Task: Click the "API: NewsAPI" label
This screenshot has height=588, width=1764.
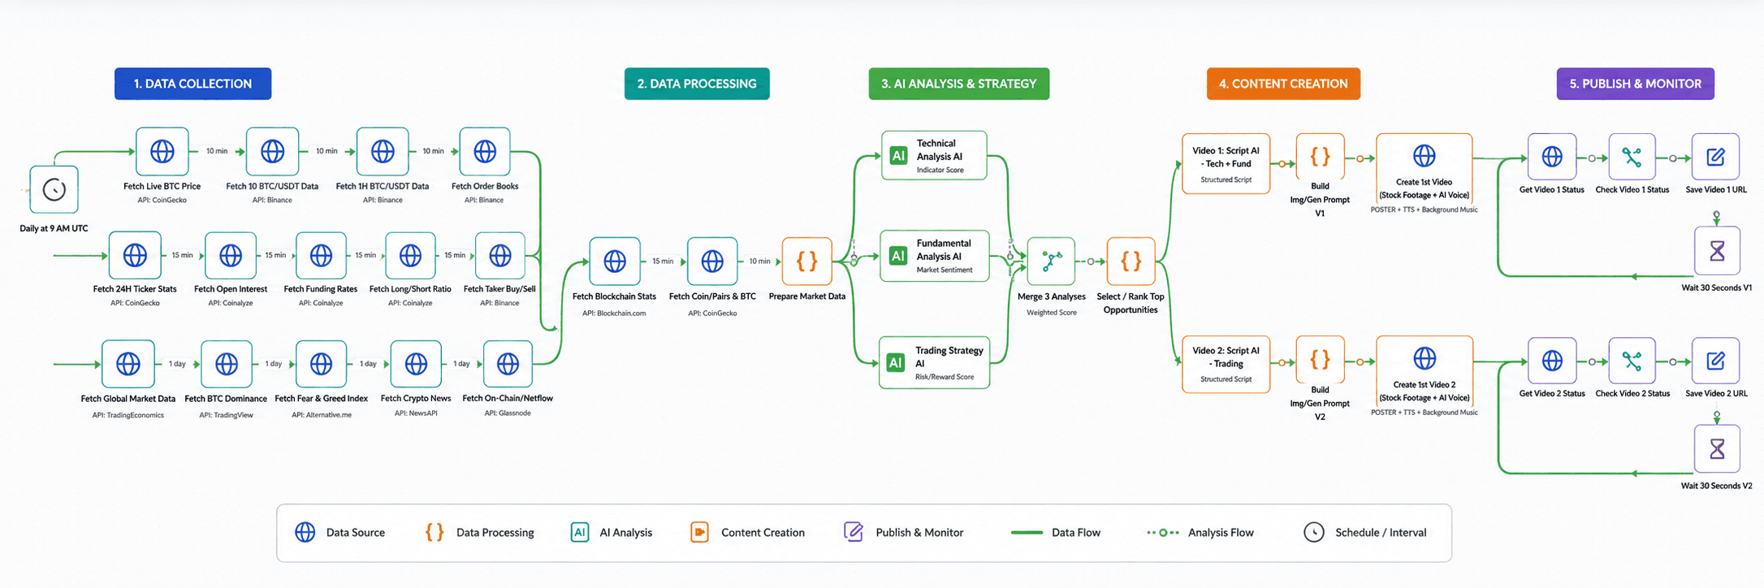Action: (416, 413)
